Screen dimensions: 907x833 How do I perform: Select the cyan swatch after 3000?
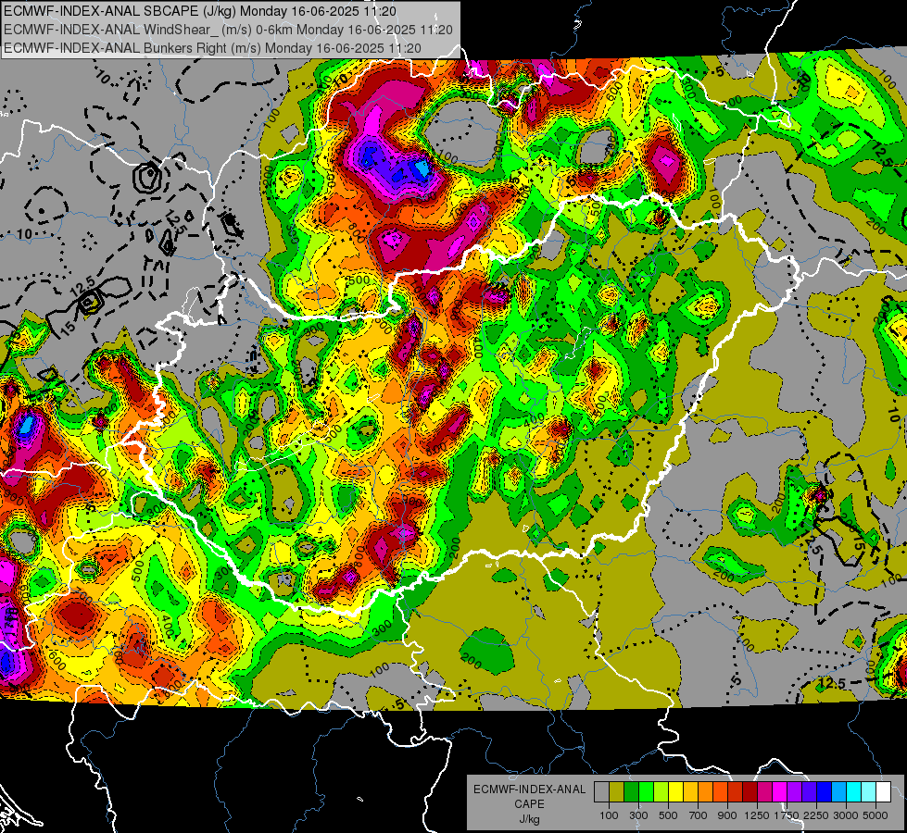[854, 792]
